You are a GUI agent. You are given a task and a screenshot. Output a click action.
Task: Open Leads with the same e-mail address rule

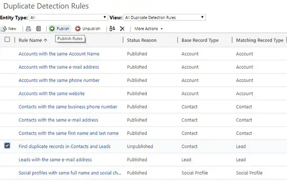[55, 160]
